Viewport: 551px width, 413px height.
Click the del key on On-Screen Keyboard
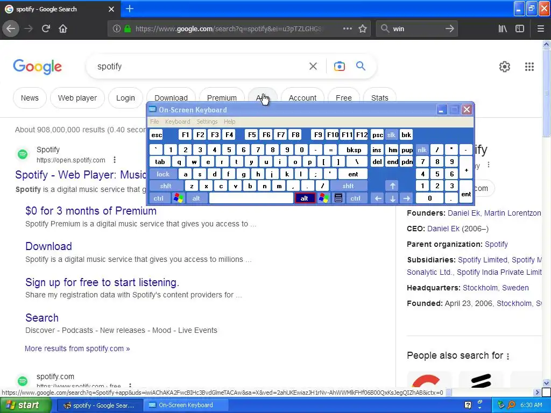pos(377,162)
